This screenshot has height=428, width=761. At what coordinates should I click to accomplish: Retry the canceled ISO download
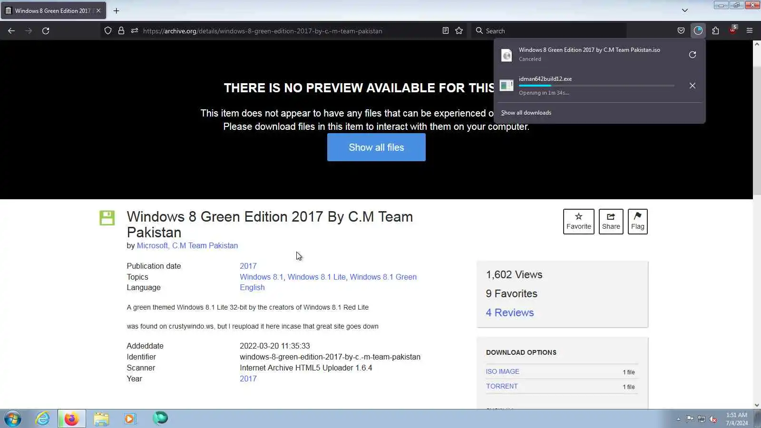click(693, 55)
